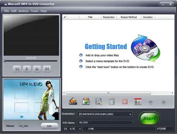177x134 pixels.
Task: Click the trash can delete icon
Action: tap(112, 101)
